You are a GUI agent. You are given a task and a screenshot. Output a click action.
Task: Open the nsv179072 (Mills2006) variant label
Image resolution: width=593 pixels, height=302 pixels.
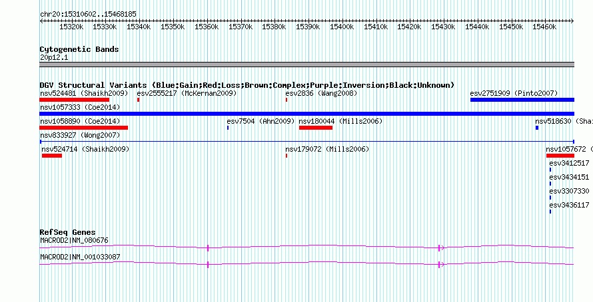point(328,149)
